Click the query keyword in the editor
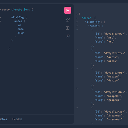Screen dimensions: 128x128 coord(6,10)
